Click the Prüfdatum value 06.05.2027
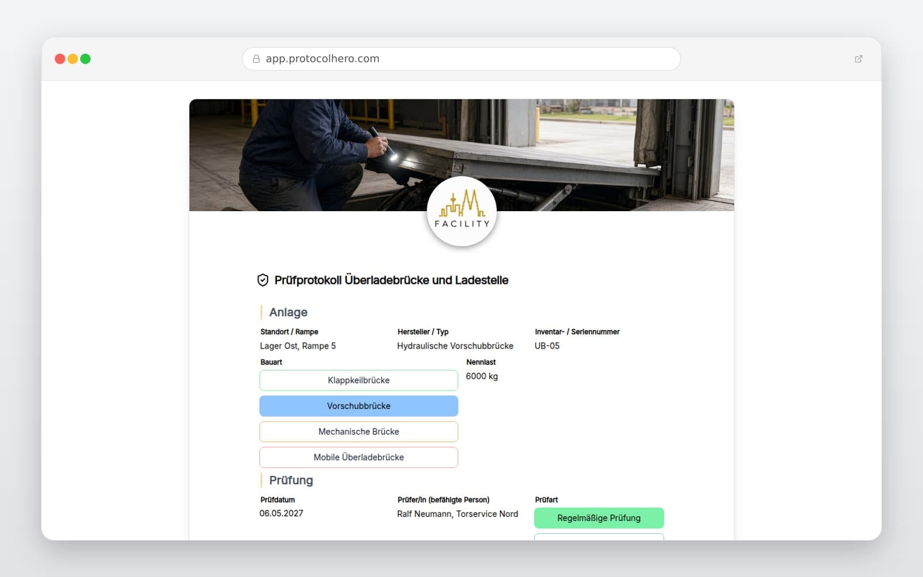 [x=281, y=513]
